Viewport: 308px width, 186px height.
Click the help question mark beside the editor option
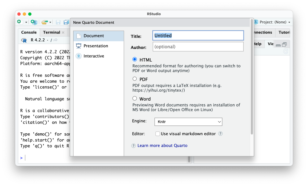coord(220,134)
